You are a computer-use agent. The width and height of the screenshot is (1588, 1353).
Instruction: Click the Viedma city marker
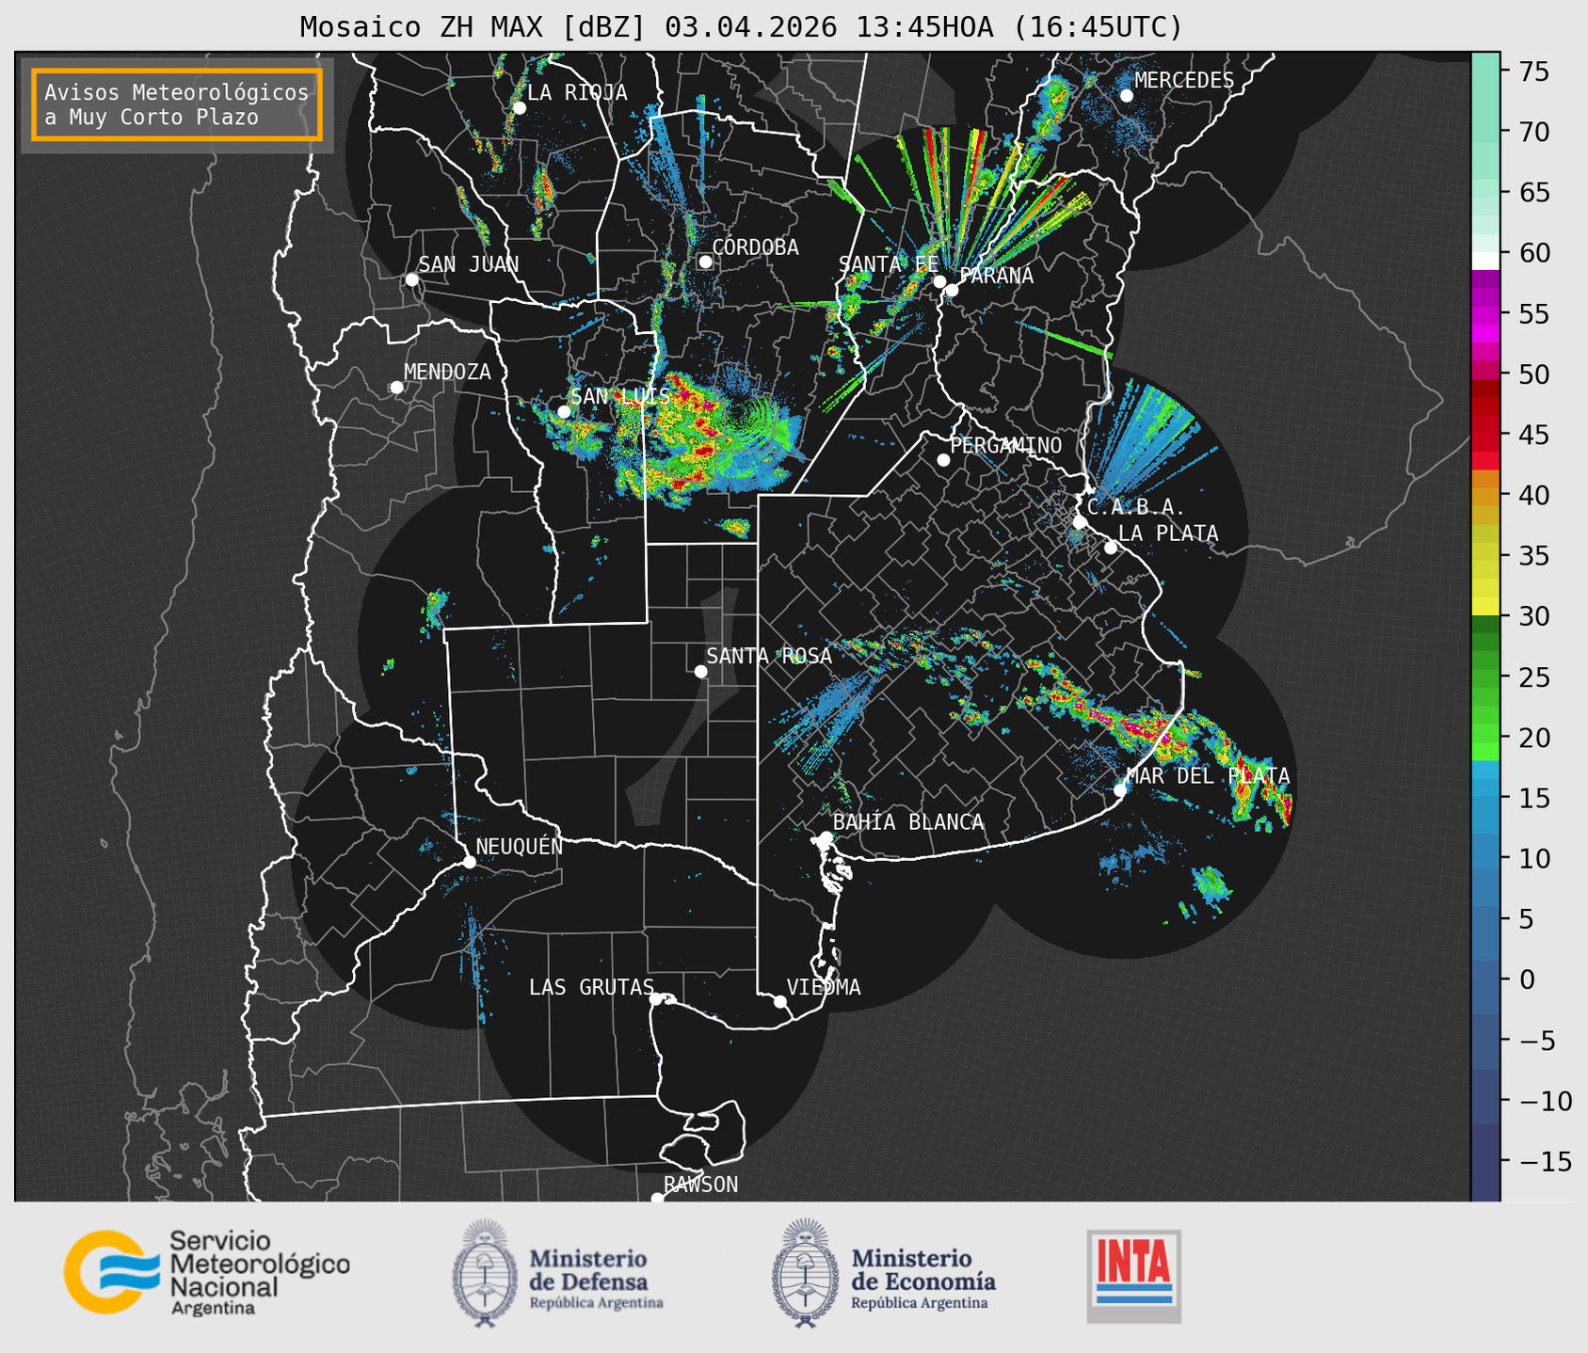[x=779, y=1001]
